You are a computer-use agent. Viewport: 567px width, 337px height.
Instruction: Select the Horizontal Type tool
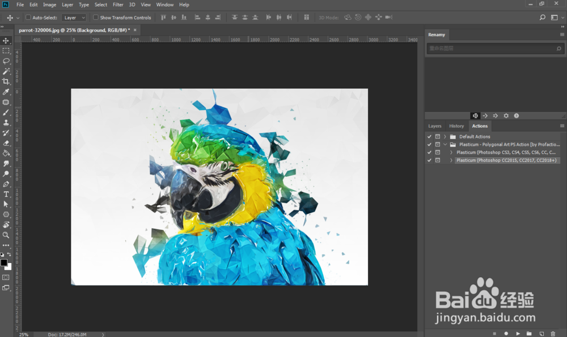coord(6,195)
